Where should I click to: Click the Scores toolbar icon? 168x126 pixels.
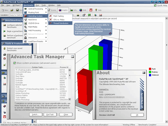pos(49,10)
